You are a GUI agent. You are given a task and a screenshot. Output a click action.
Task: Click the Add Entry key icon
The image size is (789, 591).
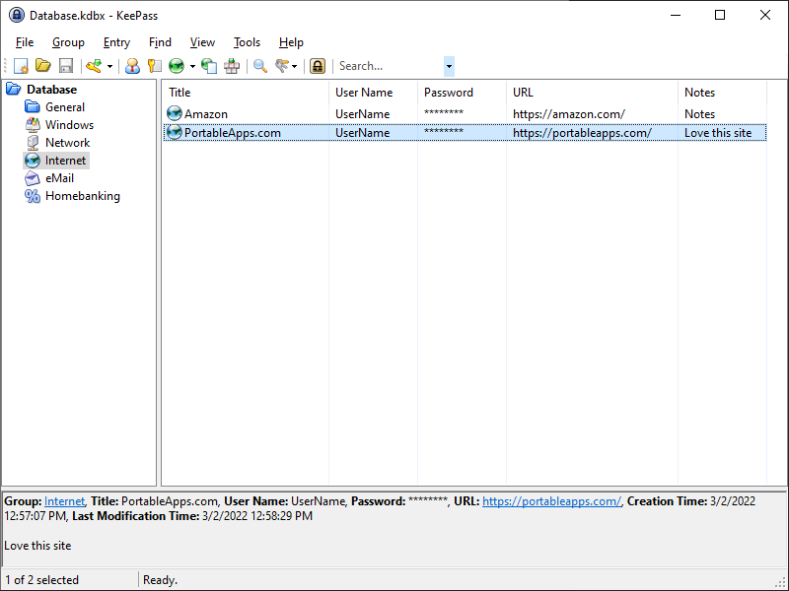(94, 66)
